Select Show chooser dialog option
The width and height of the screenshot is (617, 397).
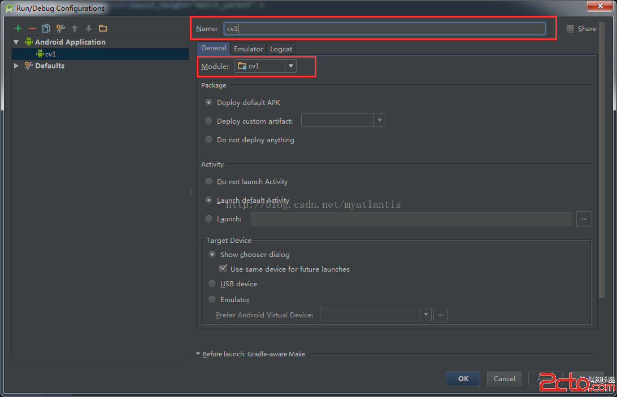pyautogui.click(x=212, y=255)
